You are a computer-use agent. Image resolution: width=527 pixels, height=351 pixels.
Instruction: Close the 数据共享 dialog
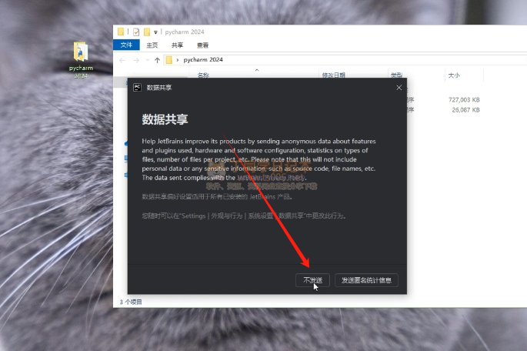coord(399,88)
